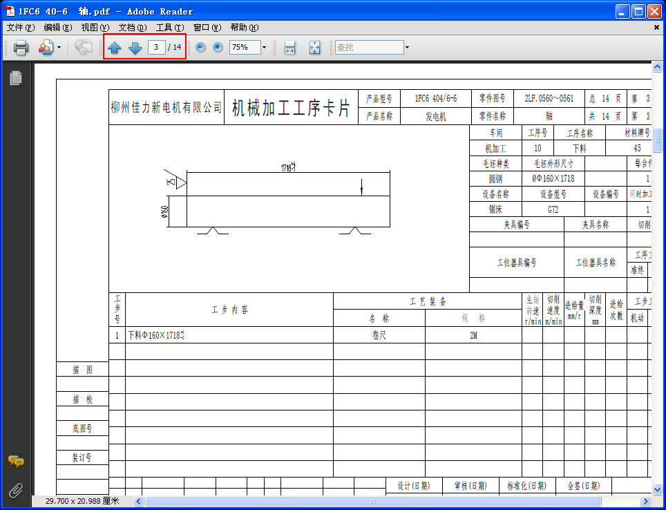Click the Ø160 dimension on the drawing
The width and height of the screenshot is (666, 510).
pos(164,211)
